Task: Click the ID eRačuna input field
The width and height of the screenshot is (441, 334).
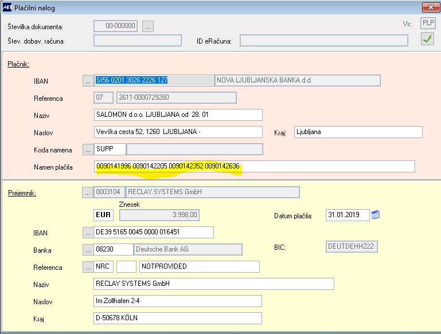Action: tap(323, 41)
